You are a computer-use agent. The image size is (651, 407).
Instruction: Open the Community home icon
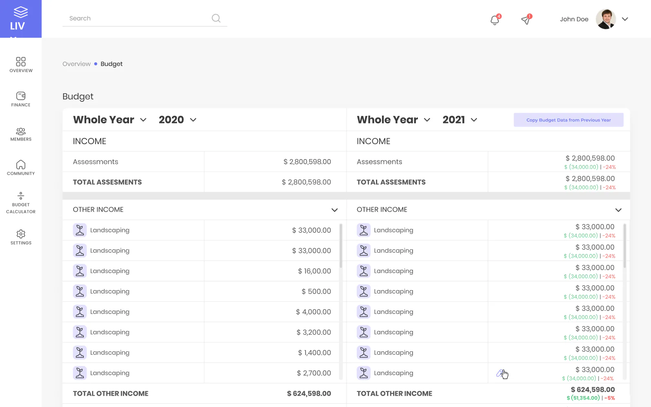tap(21, 164)
